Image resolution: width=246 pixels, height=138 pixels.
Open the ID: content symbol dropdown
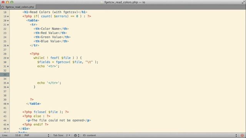pos(160,135)
